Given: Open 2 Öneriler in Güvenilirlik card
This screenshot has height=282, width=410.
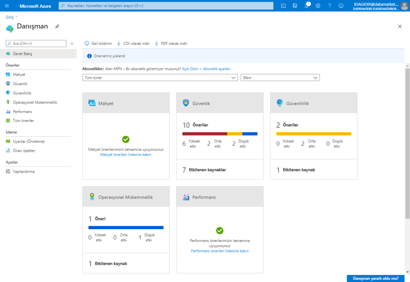Looking at the screenshot, I should click(287, 125).
